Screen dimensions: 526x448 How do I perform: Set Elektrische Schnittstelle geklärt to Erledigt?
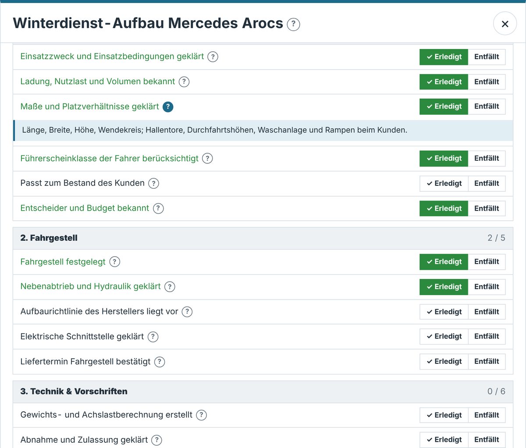[x=444, y=336]
